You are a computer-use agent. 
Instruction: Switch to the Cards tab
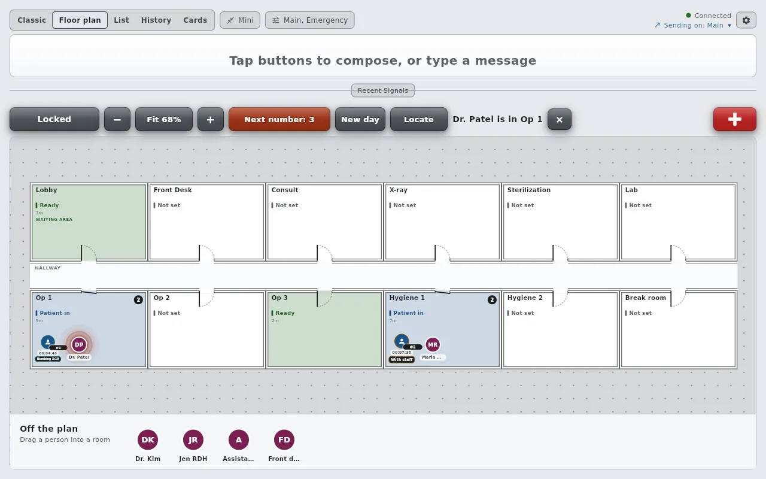click(195, 20)
